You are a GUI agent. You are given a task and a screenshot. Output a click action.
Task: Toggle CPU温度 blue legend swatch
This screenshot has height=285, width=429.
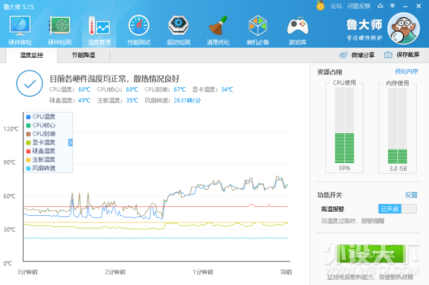pyautogui.click(x=28, y=117)
